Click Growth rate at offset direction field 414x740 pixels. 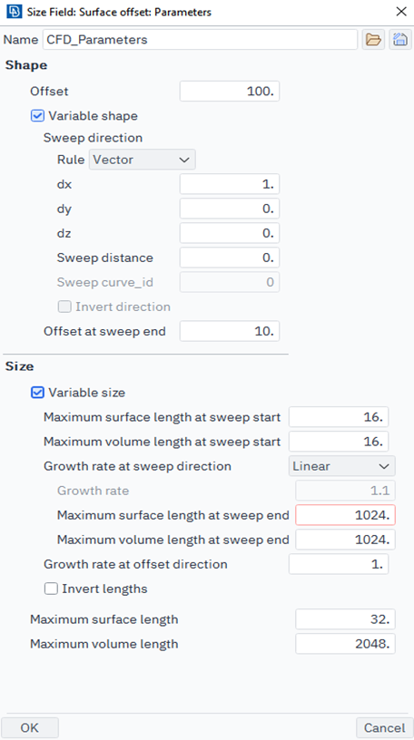[339, 564]
